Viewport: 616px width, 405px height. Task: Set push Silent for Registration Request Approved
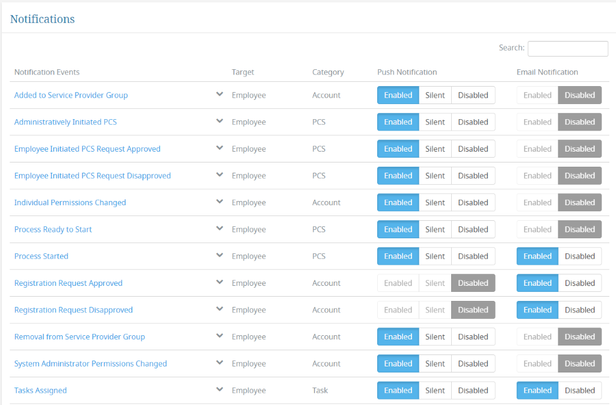[x=435, y=283]
